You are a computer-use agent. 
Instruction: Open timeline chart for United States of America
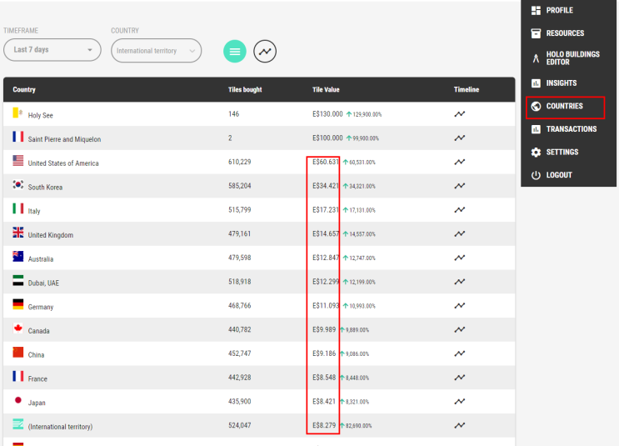[460, 162]
